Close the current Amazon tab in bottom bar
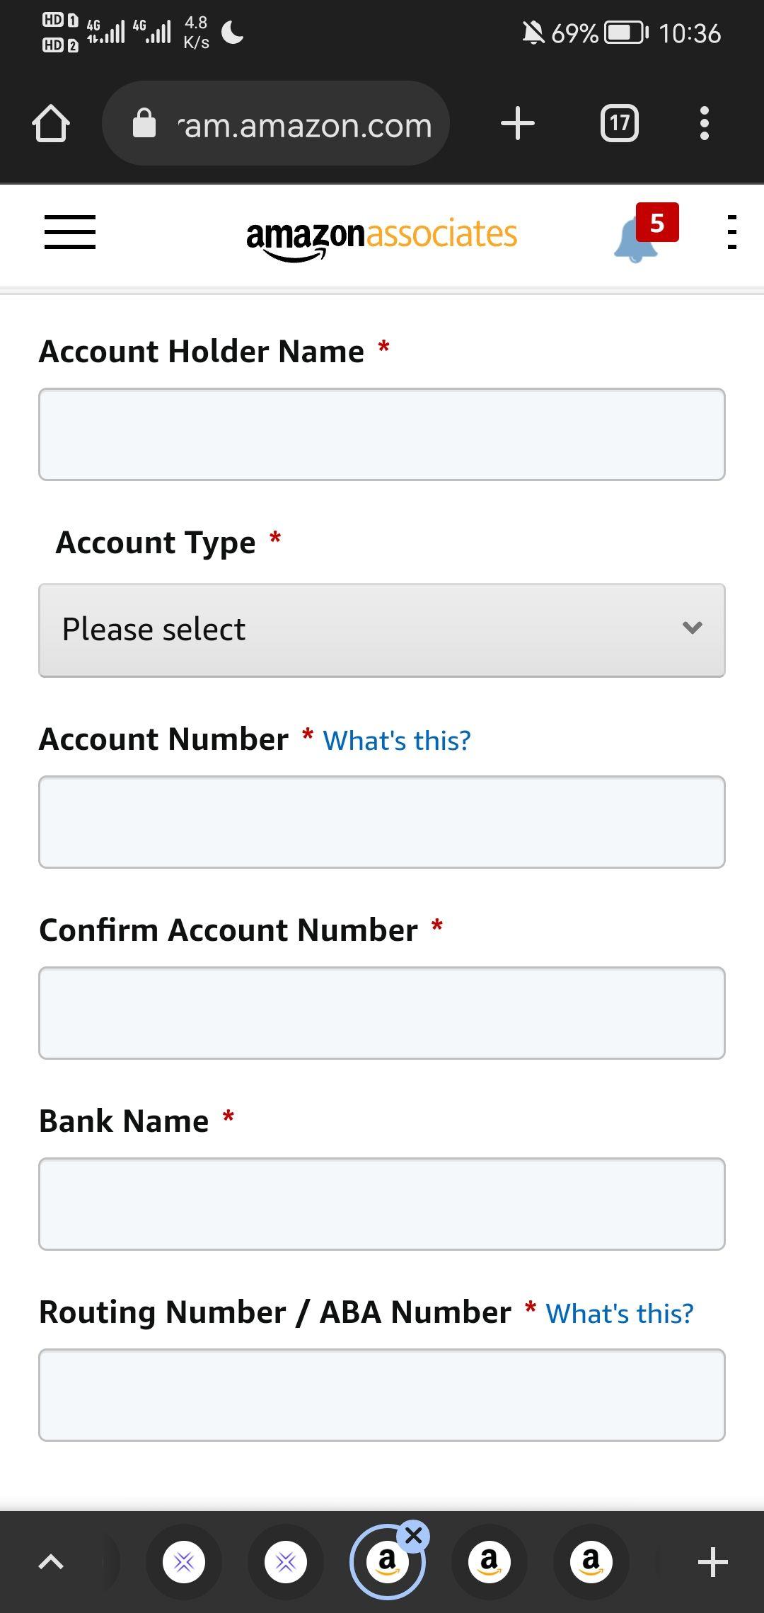 pyautogui.click(x=414, y=1536)
